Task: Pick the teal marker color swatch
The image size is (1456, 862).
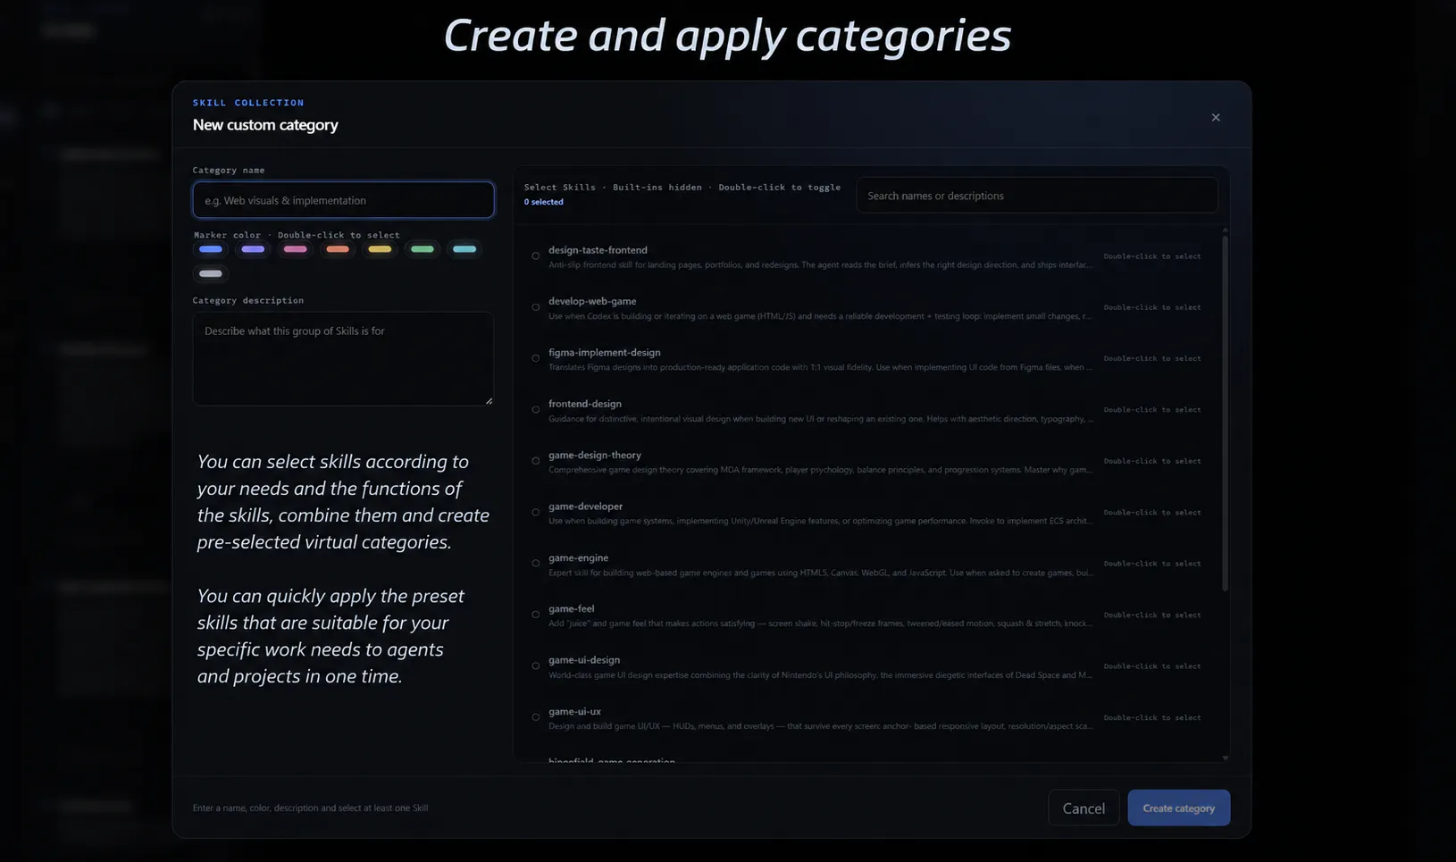Action: click(464, 249)
